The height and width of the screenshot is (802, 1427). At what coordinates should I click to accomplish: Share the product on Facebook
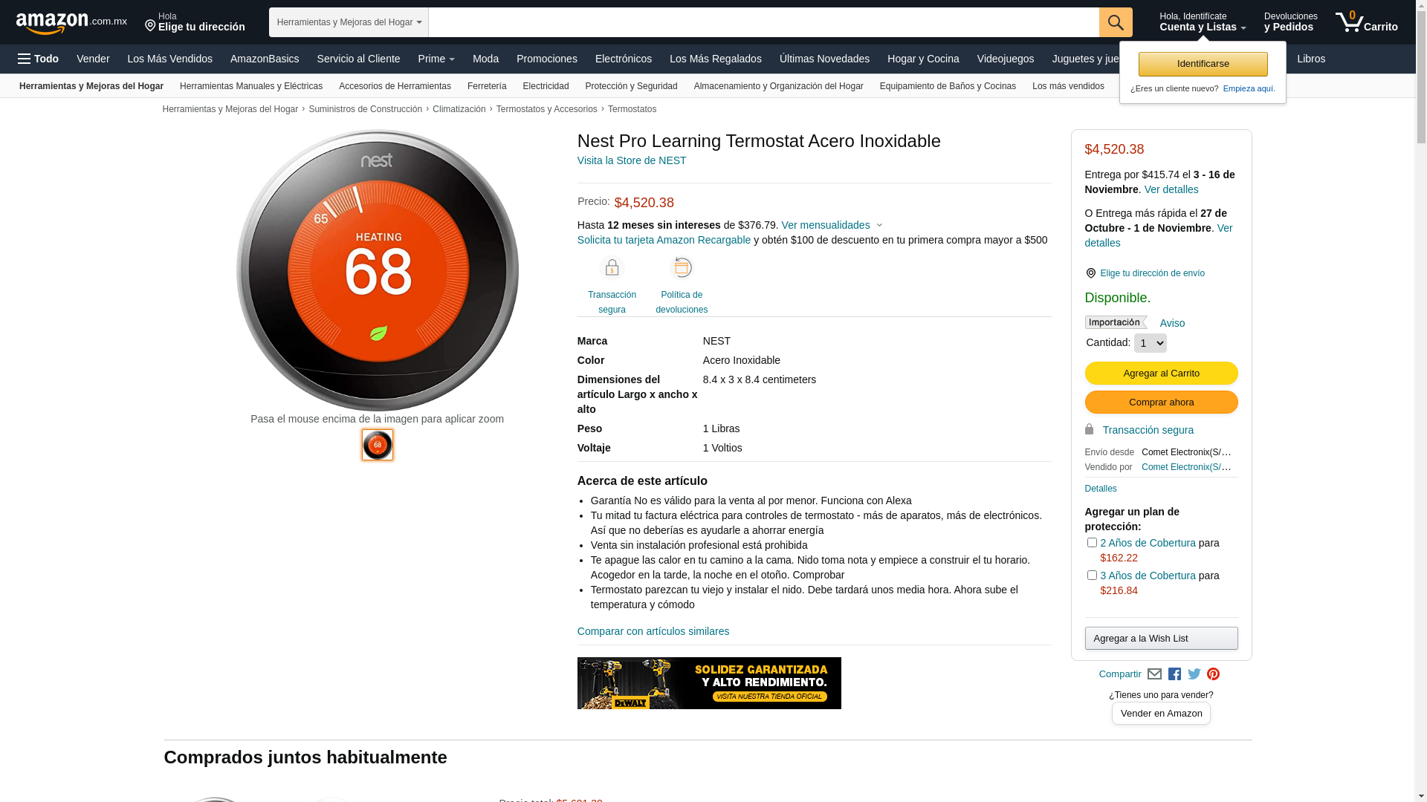1174,674
